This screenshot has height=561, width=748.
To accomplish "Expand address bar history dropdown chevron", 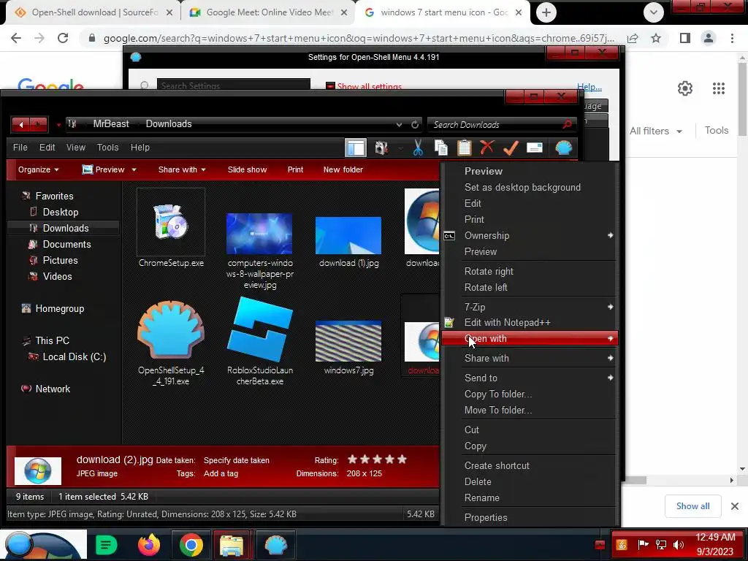I will tap(399, 124).
